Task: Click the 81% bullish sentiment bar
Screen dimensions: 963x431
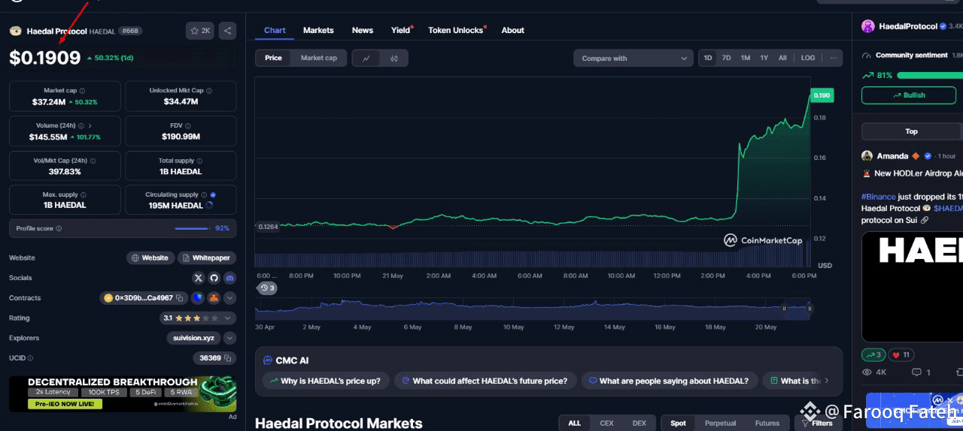Action: tap(929, 75)
